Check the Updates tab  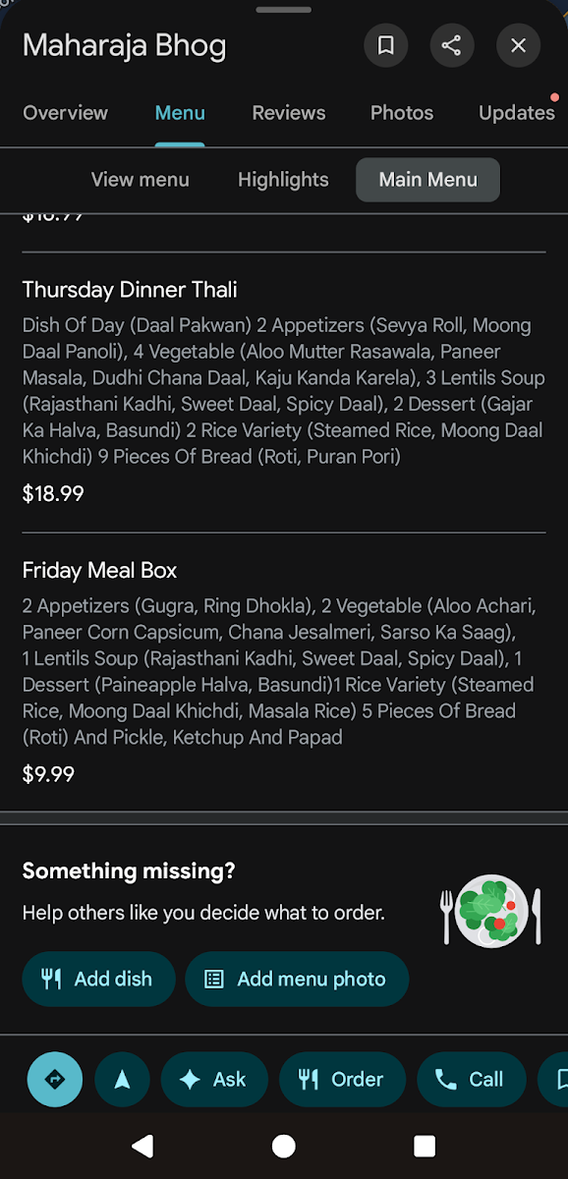[x=516, y=113]
